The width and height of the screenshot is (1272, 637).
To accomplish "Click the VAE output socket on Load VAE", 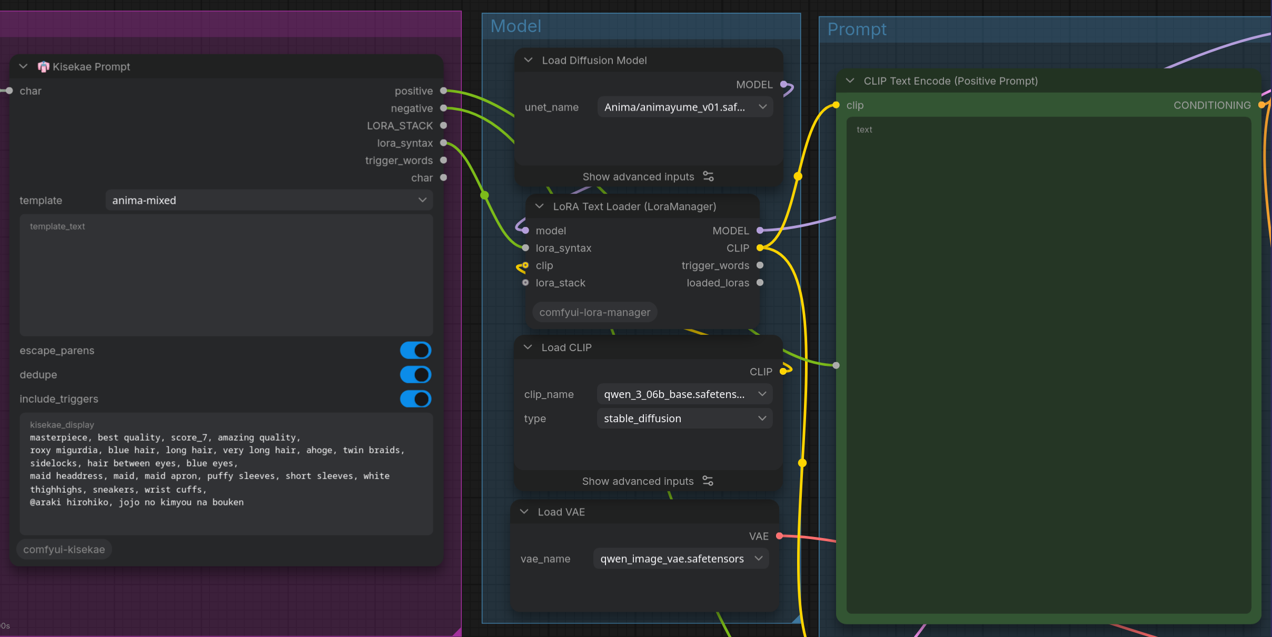I will pos(779,536).
